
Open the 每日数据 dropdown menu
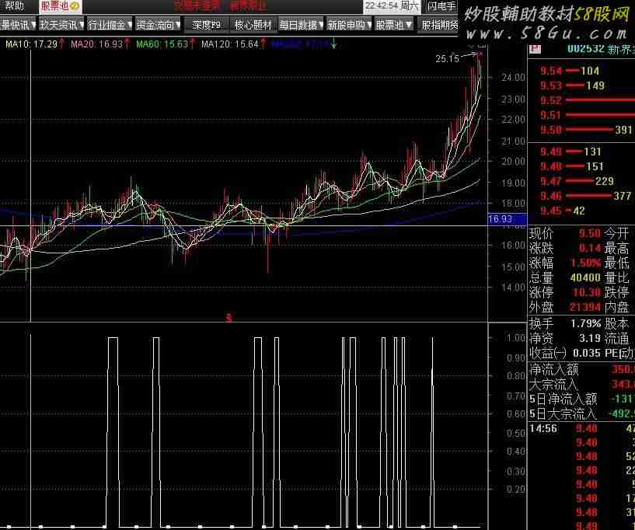pyautogui.click(x=300, y=25)
